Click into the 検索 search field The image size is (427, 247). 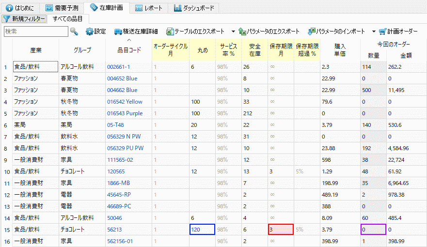pos(35,31)
